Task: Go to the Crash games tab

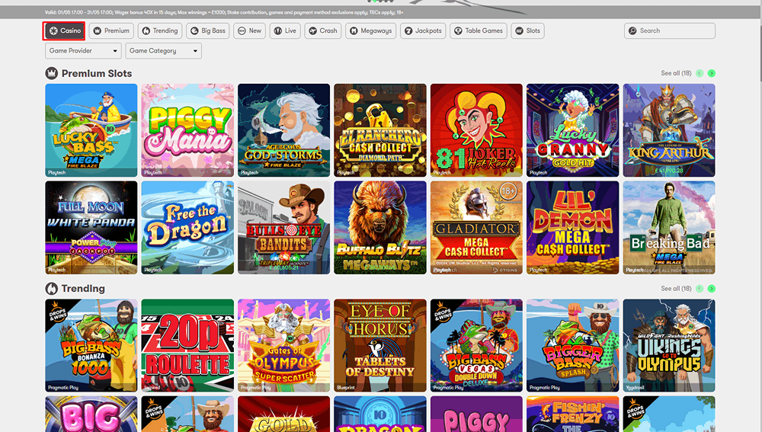Action: 323,30
